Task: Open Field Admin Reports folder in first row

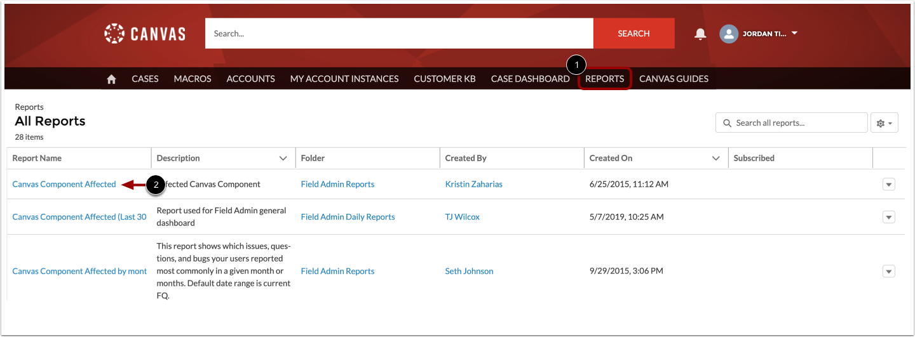Action: point(337,185)
